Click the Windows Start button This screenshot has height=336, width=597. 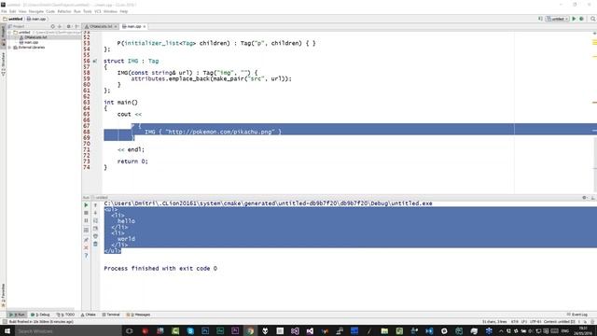7,331
